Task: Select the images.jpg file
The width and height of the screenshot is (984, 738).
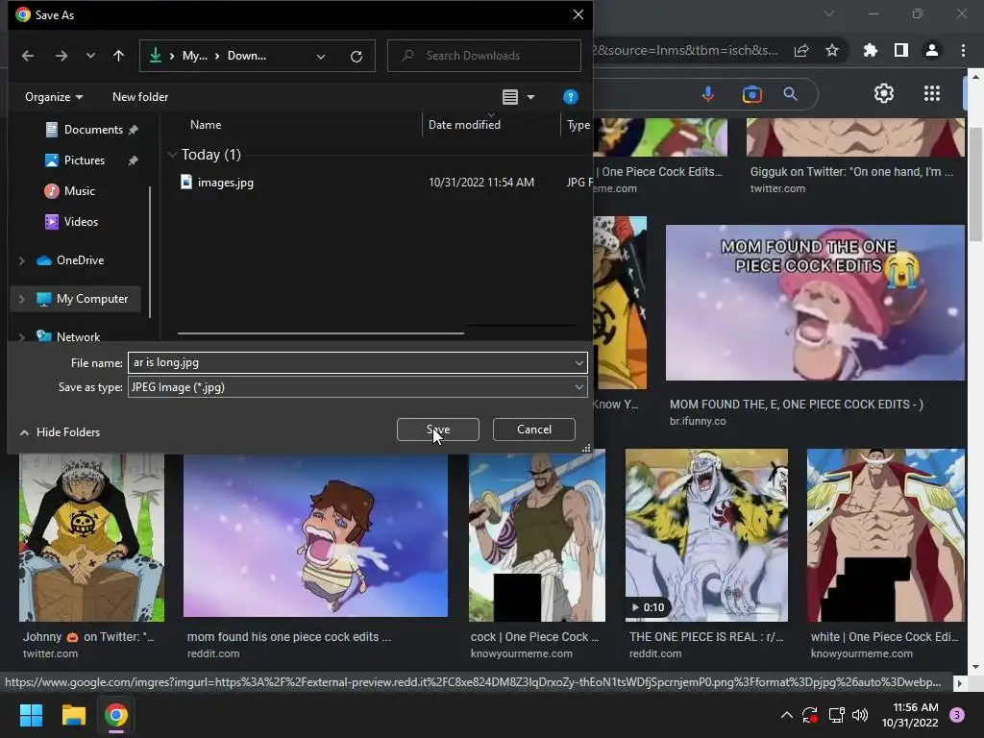Action: 225,183
